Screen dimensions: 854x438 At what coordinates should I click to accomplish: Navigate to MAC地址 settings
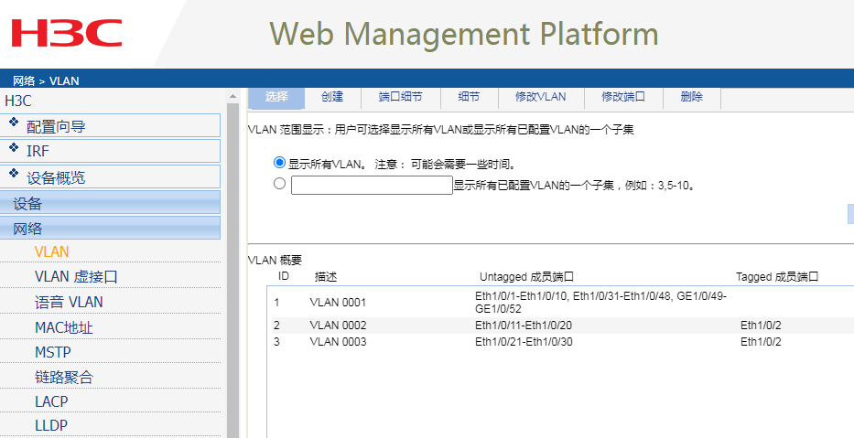(64, 327)
